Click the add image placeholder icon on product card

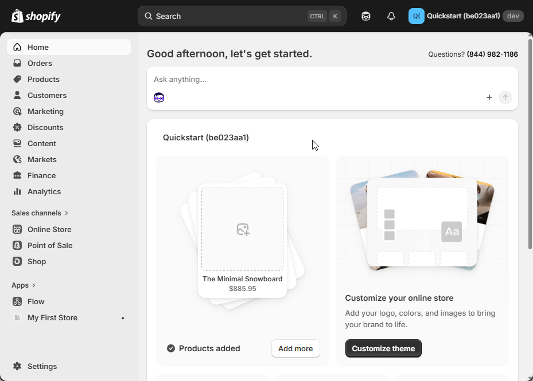(x=243, y=229)
